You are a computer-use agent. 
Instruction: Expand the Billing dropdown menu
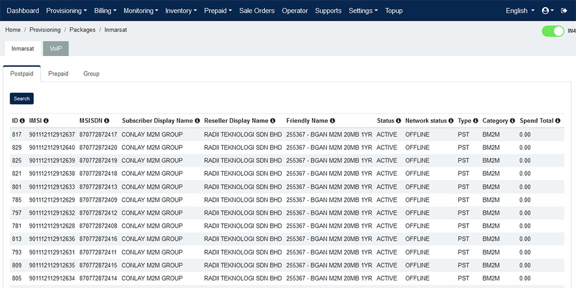click(105, 11)
